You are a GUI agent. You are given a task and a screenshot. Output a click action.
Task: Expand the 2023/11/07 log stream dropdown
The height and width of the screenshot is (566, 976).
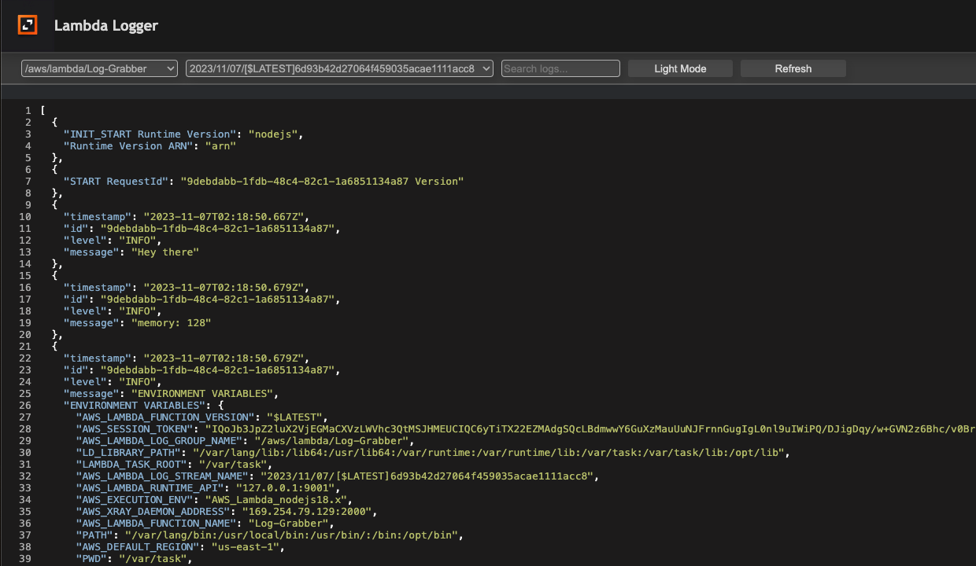[x=339, y=68]
